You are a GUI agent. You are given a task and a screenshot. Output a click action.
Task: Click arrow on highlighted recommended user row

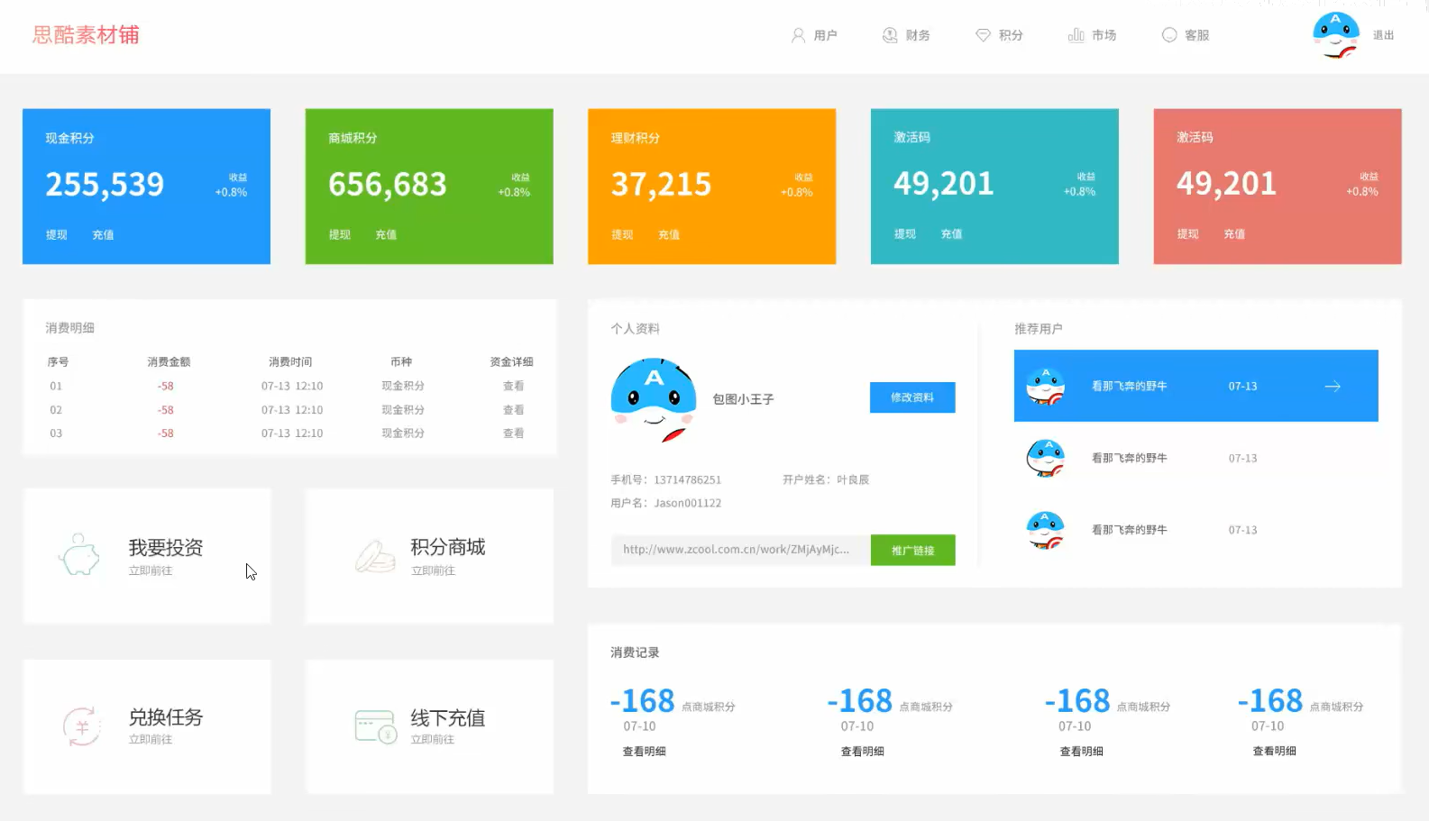click(x=1333, y=387)
